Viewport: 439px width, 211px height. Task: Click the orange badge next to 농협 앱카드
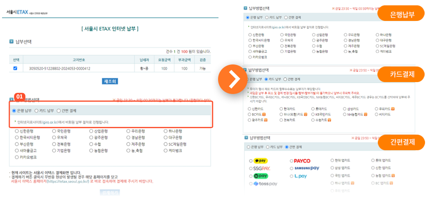[x=393, y=176]
